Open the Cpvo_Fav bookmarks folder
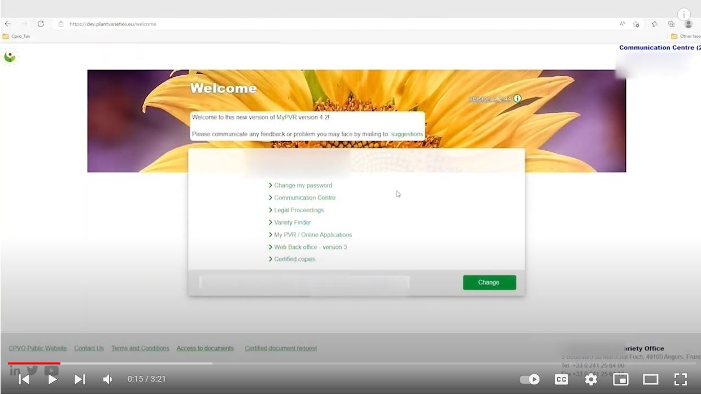Screen dimensions: 701x394 click(16, 36)
